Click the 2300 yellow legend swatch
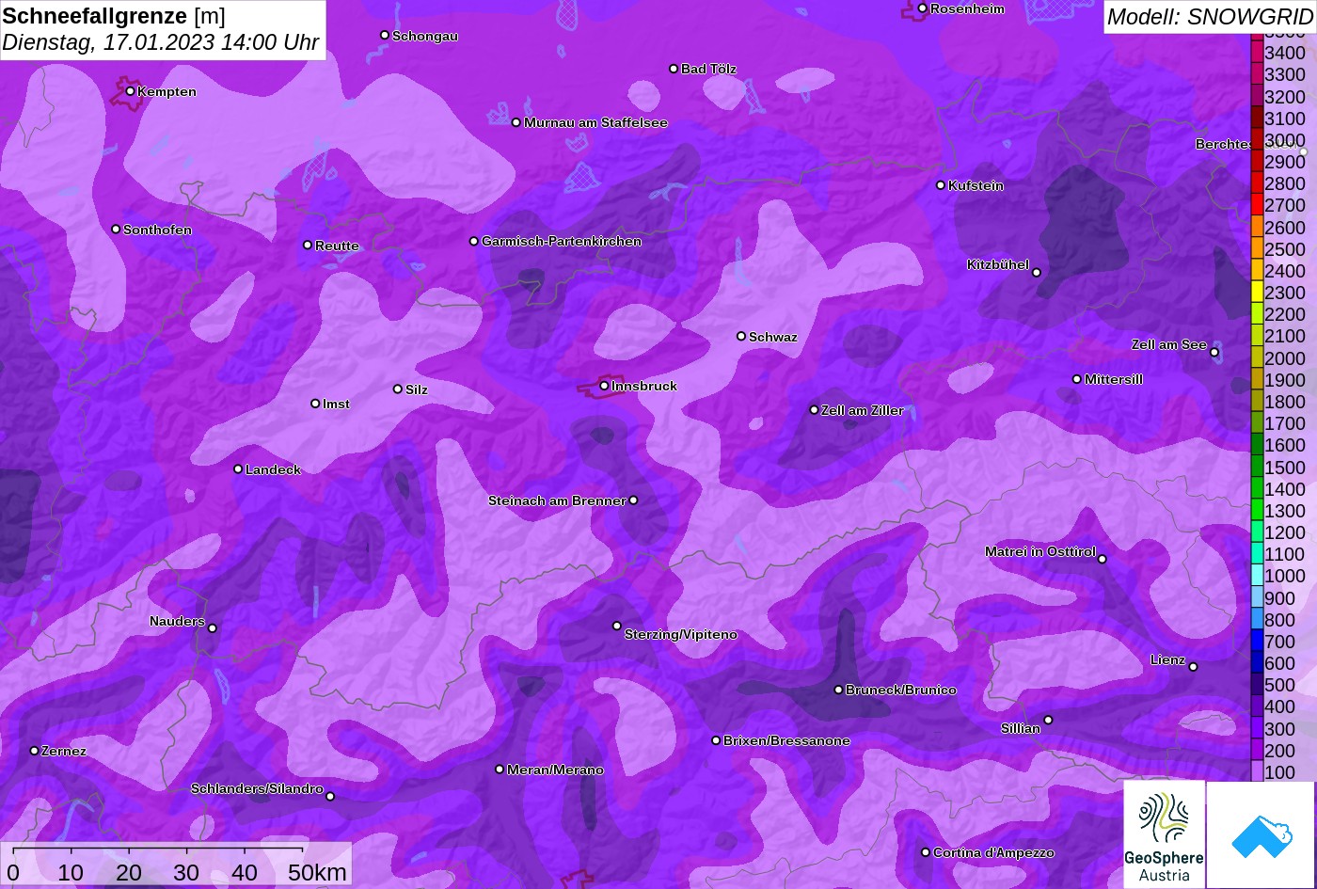This screenshot has width=1317, height=889. (x=1257, y=293)
